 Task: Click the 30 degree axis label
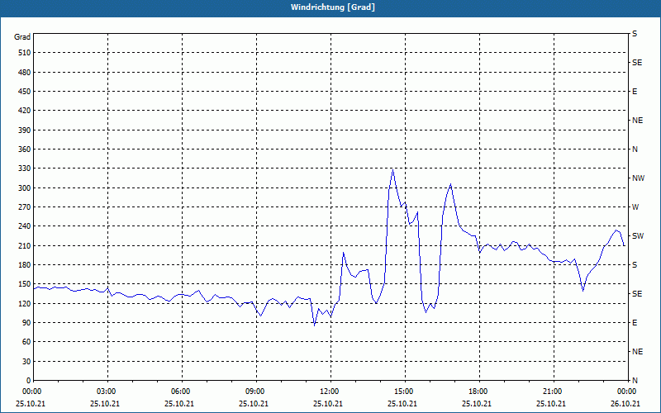click(x=26, y=362)
